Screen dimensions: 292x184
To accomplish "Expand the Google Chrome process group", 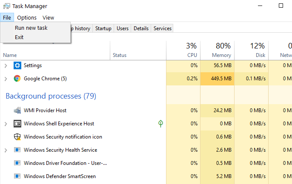I will (6, 79).
